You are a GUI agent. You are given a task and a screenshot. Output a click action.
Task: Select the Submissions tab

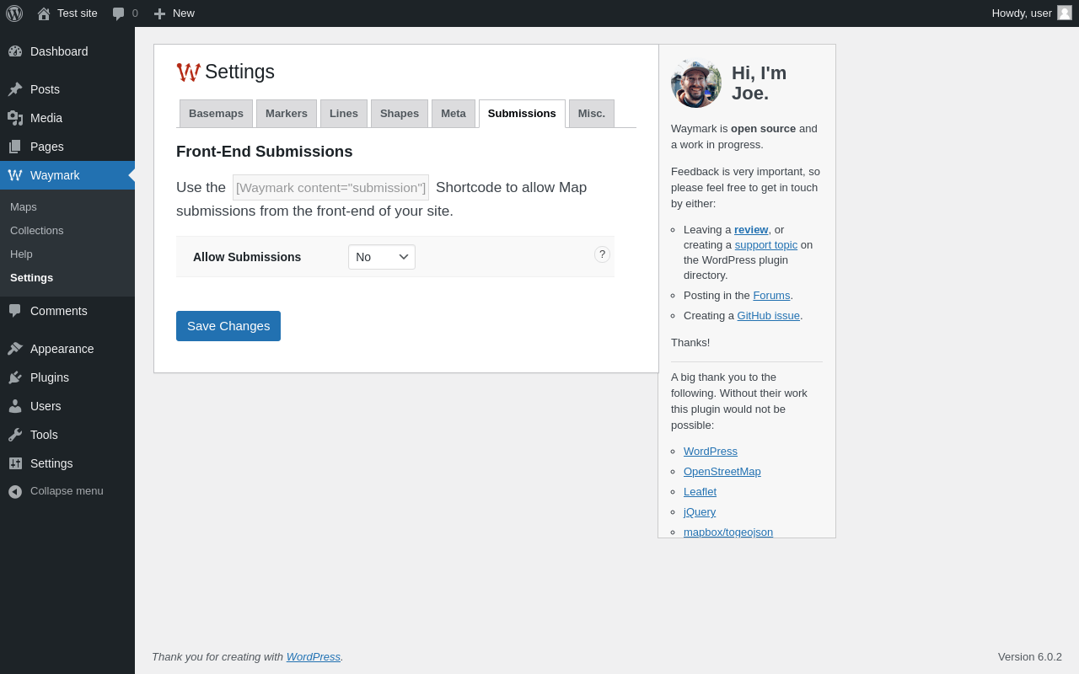coord(522,114)
